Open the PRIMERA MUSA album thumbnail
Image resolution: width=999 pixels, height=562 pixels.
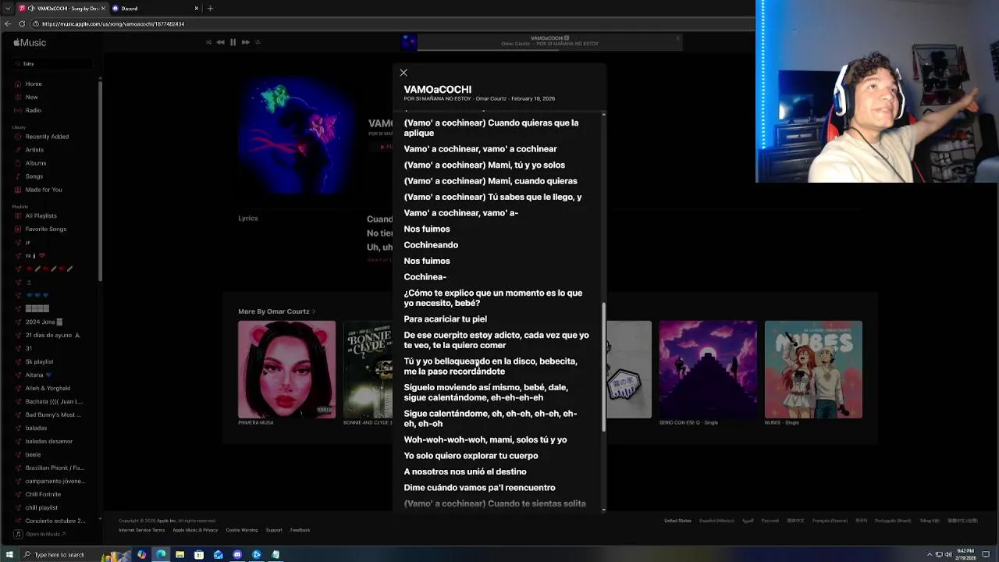[x=286, y=369]
